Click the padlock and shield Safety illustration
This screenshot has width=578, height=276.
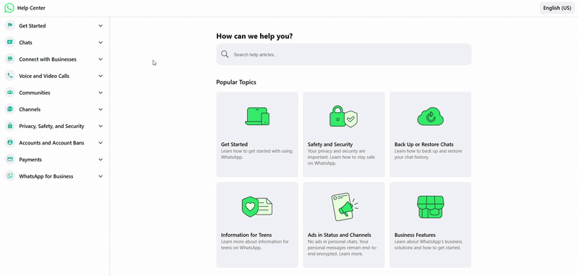pyautogui.click(x=344, y=116)
